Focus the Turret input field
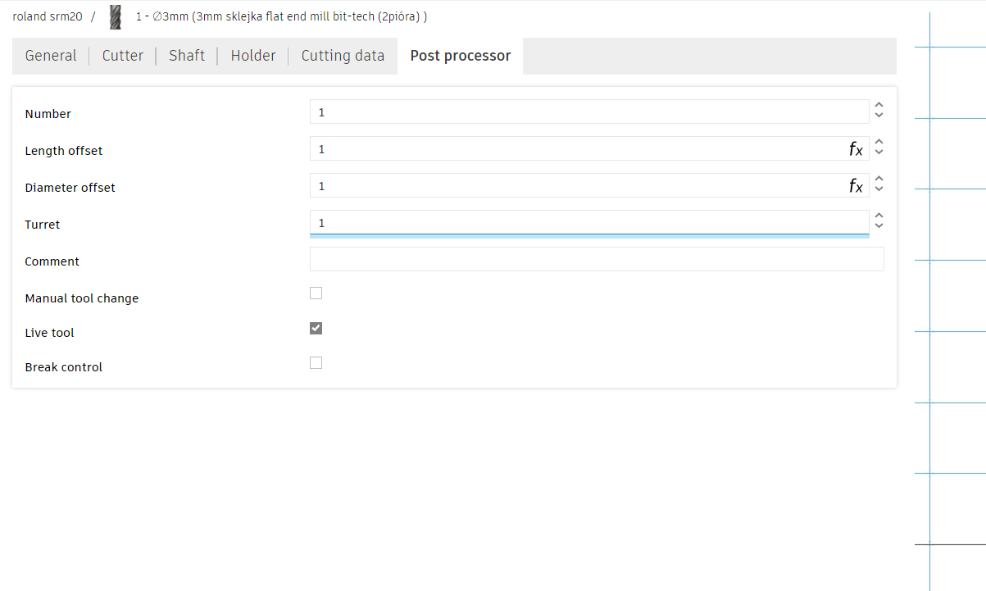 [588, 223]
